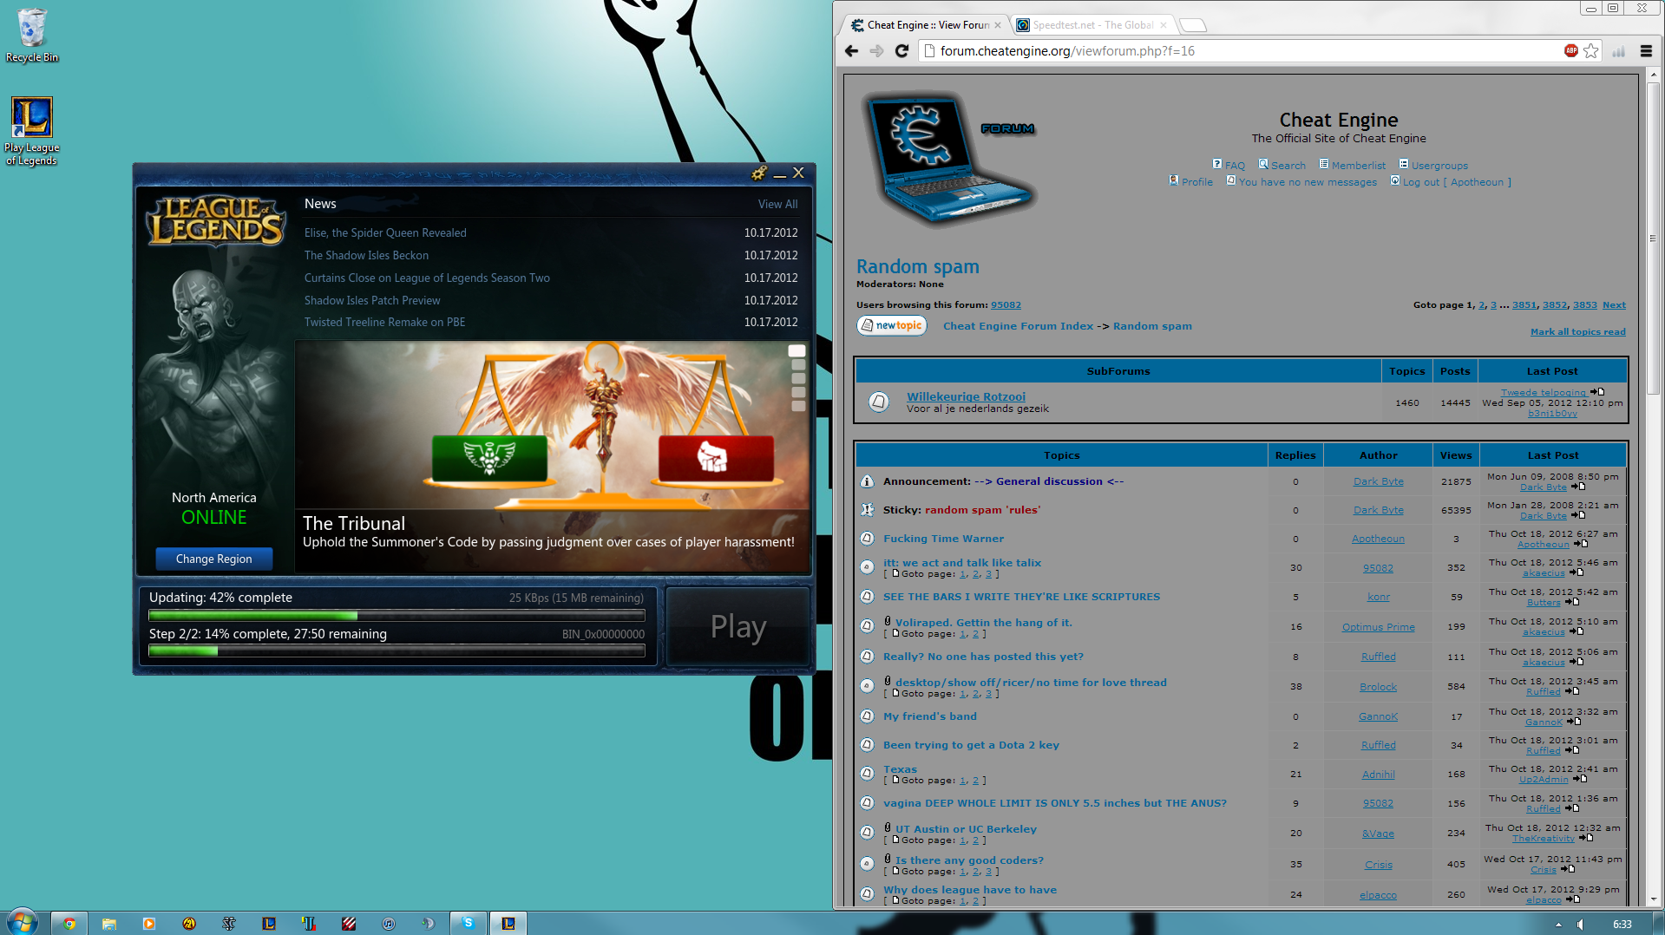Screen dimensions: 1665x935
Task: Click the Updating 42% complete progress bar
Action: pyautogui.click(x=397, y=615)
